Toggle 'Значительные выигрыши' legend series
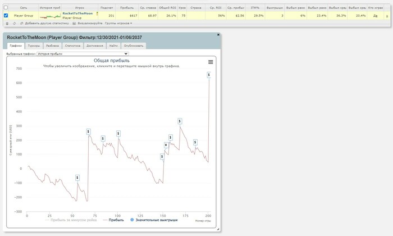393x236 pixels. pyautogui.click(x=154, y=220)
